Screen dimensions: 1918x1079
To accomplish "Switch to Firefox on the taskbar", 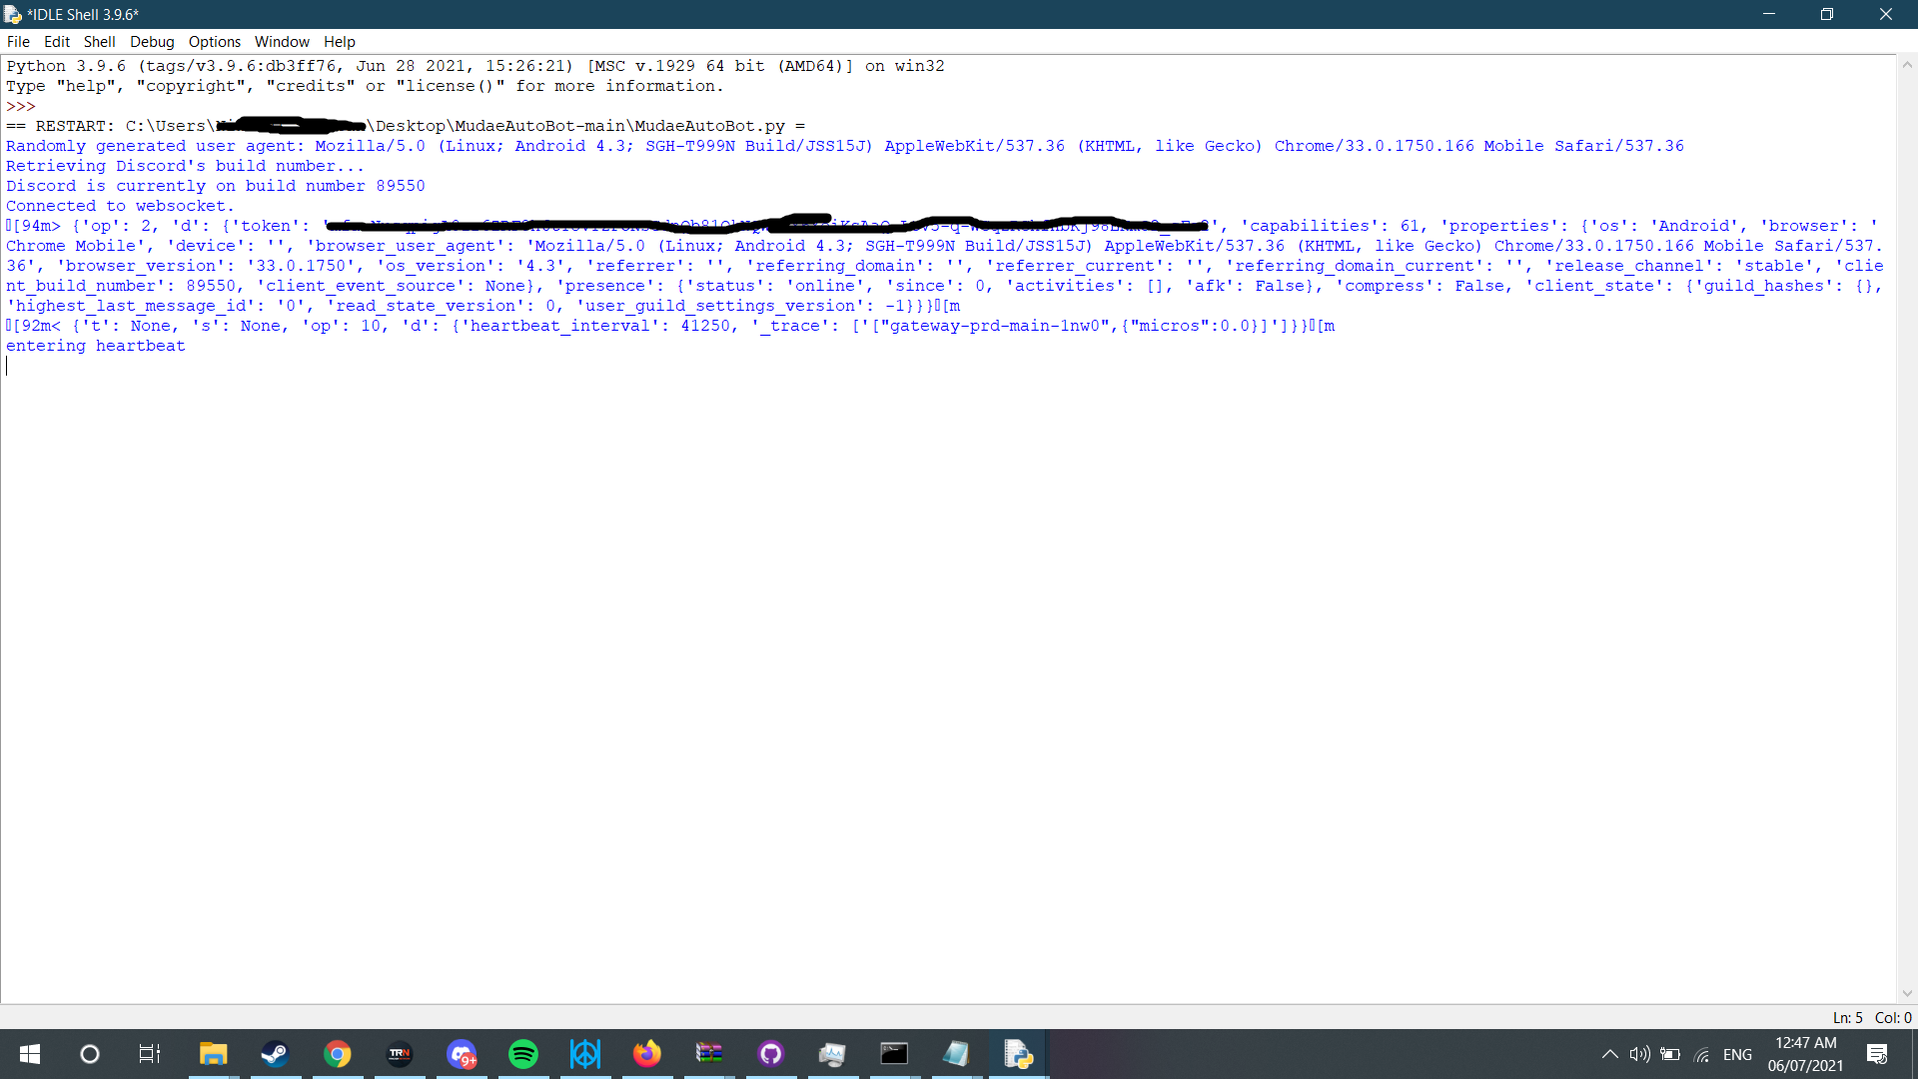I will [x=647, y=1054].
